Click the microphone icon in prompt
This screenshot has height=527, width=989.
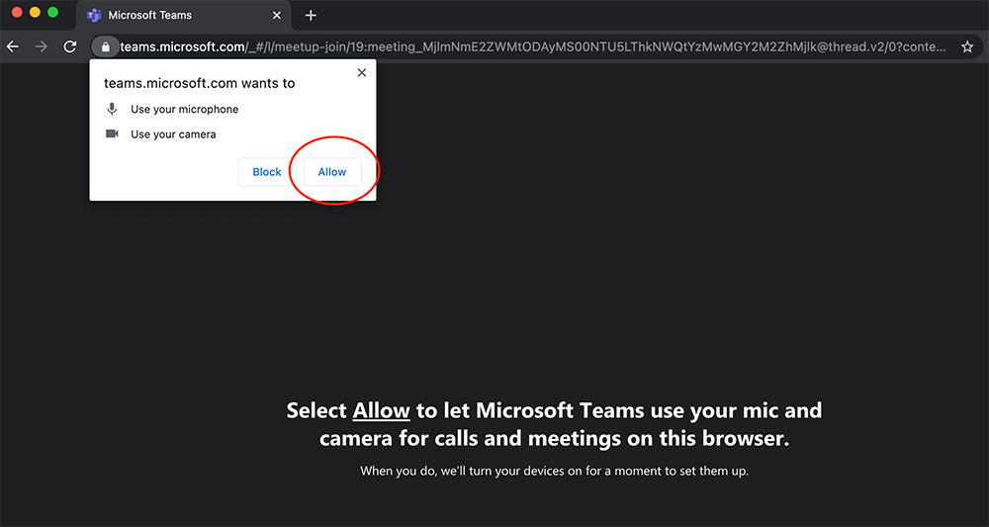(x=112, y=109)
